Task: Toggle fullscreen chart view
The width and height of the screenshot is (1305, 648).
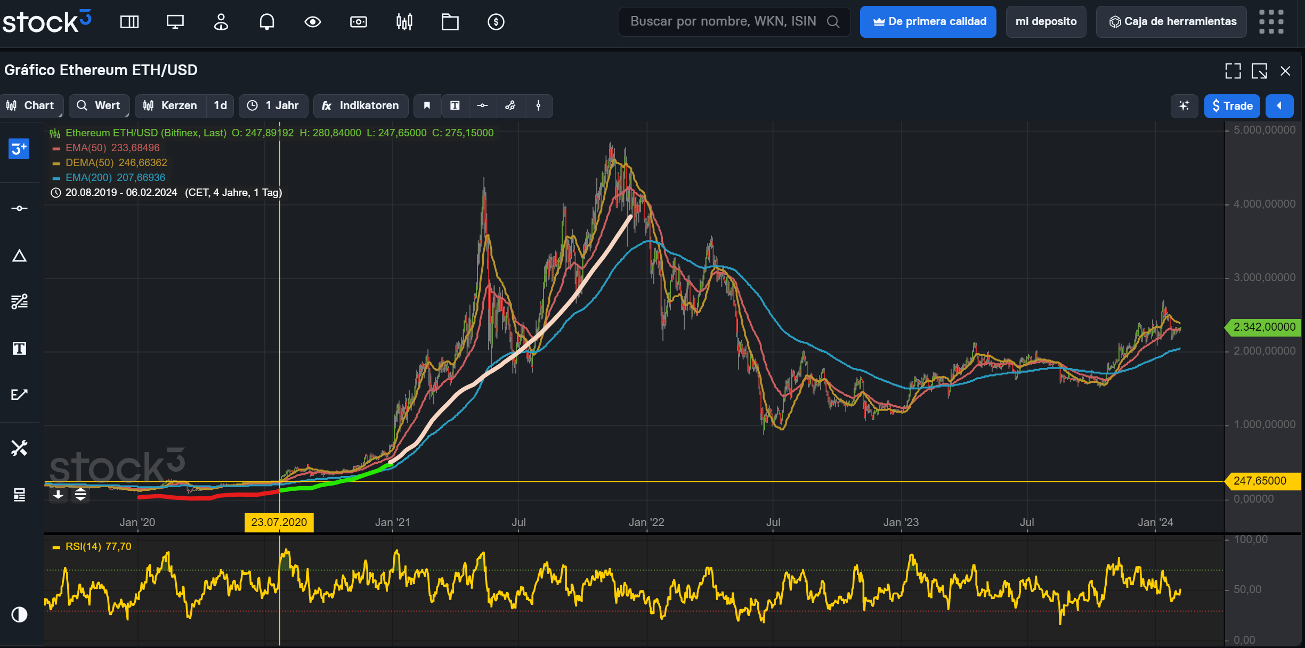Action: [x=1233, y=71]
